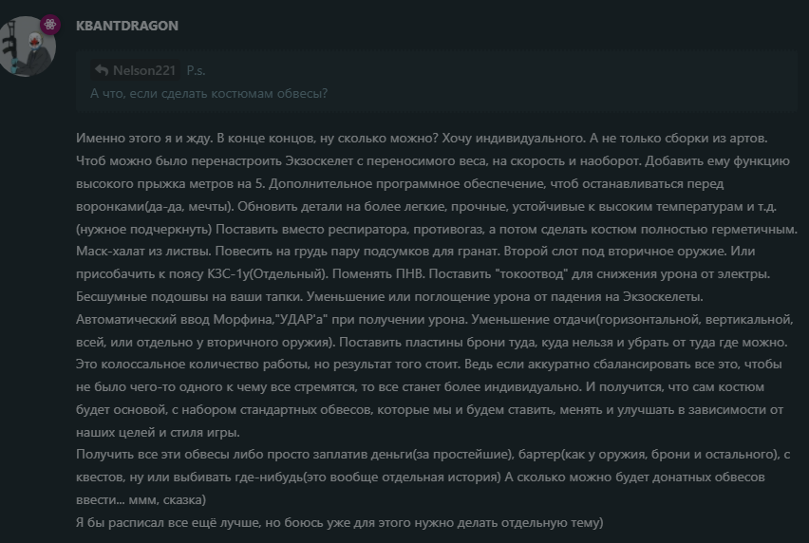Click quoted text "А что, если сделать костюмам обвесы?"
Viewport: 809px width, 543px height.
pos(209,93)
